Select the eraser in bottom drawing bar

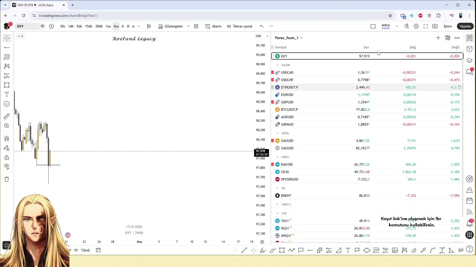(x=414, y=250)
